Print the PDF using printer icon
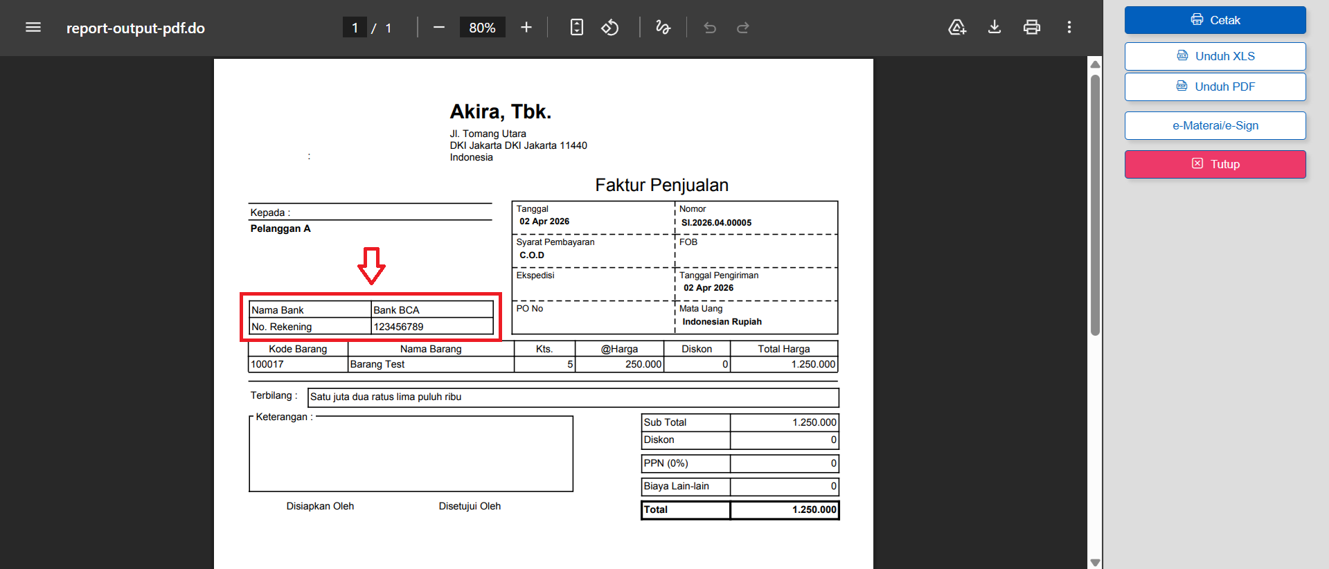Screen dimensions: 1329x569 [x=1032, y=28]
